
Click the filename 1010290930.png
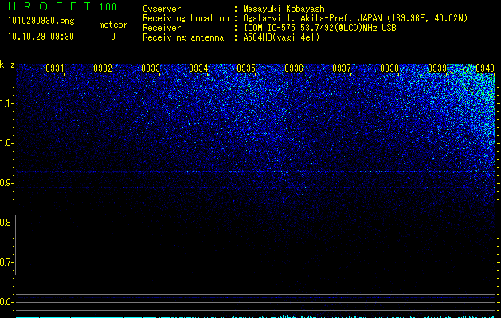41,21
